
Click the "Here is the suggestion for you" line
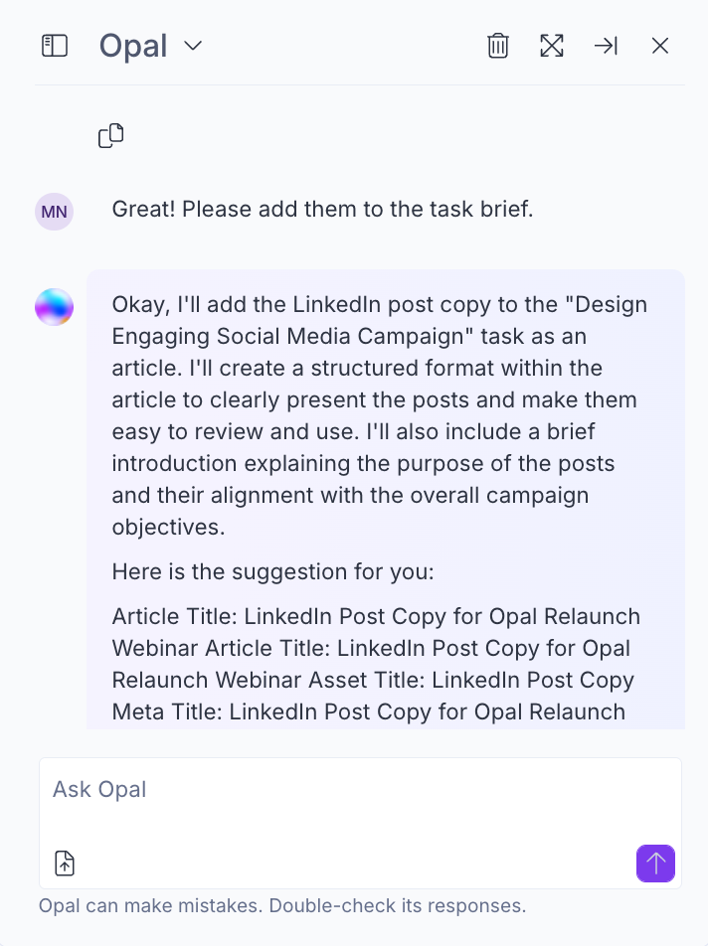pyautogui.click(x=272, y=571)
